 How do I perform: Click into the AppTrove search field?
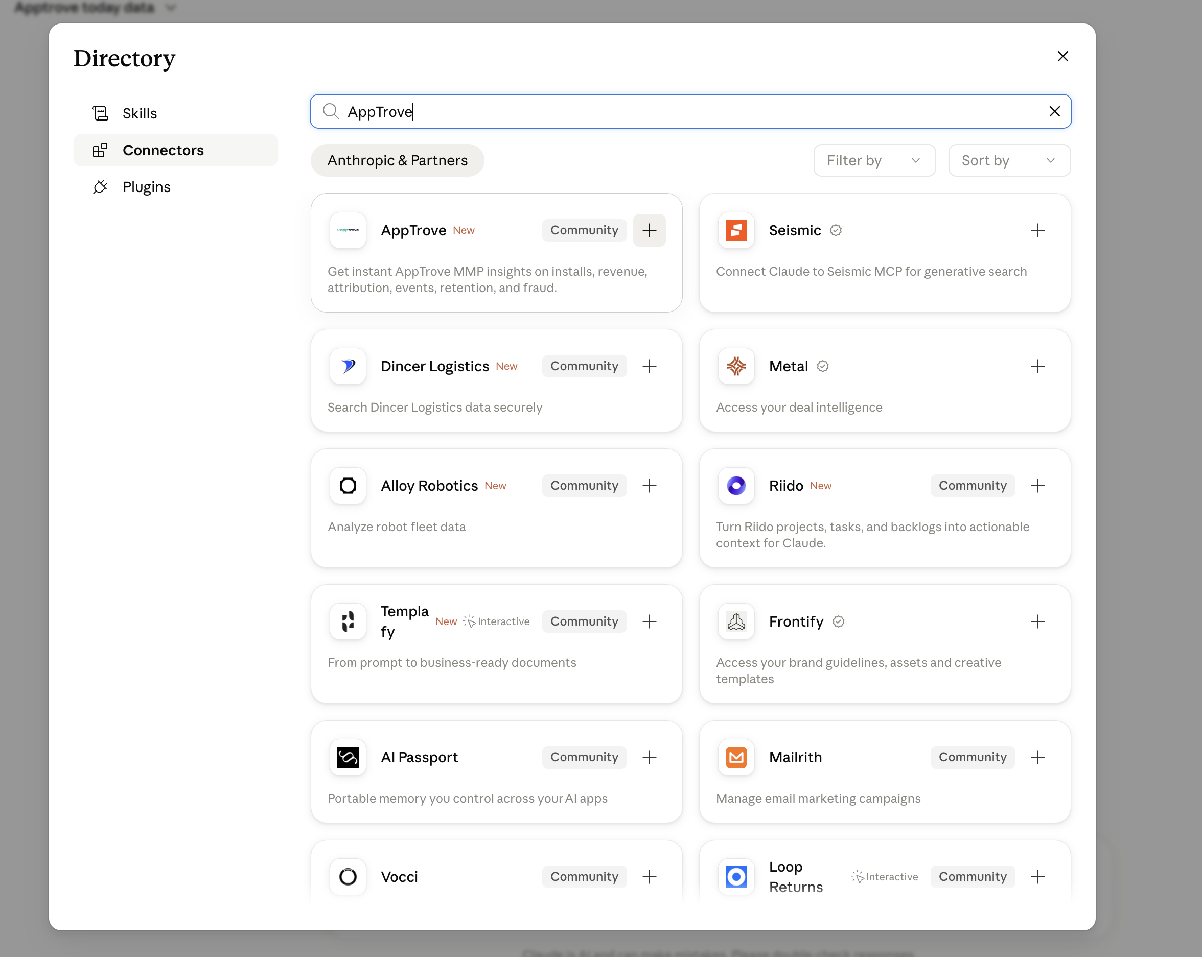point(690,111)
